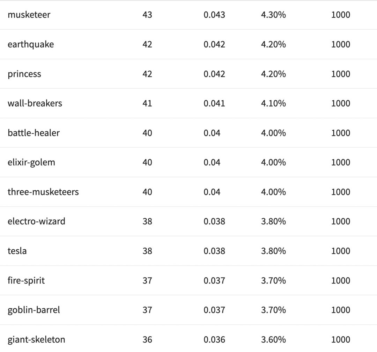Viewport: 377px width, 352px height.
Task: Click the three-musketeers card name
Action: click(43, 192)
